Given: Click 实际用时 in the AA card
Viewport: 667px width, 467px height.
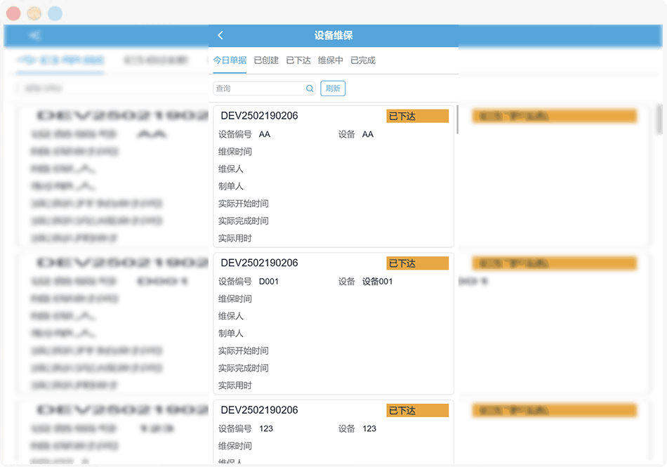Looking at the screenshot, I should click(235, 239).
